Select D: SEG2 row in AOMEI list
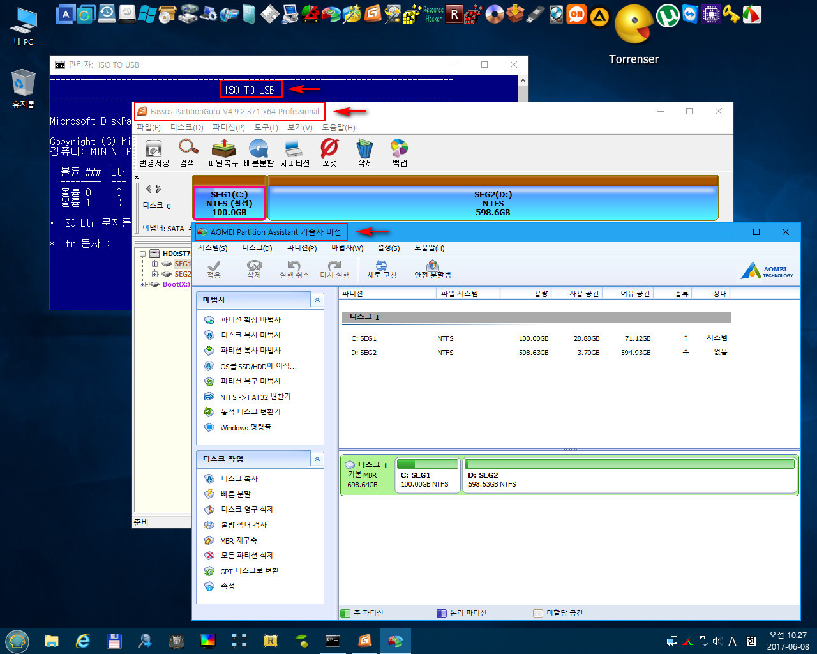This screenshot has height=654, width=817. click(537, 353)
